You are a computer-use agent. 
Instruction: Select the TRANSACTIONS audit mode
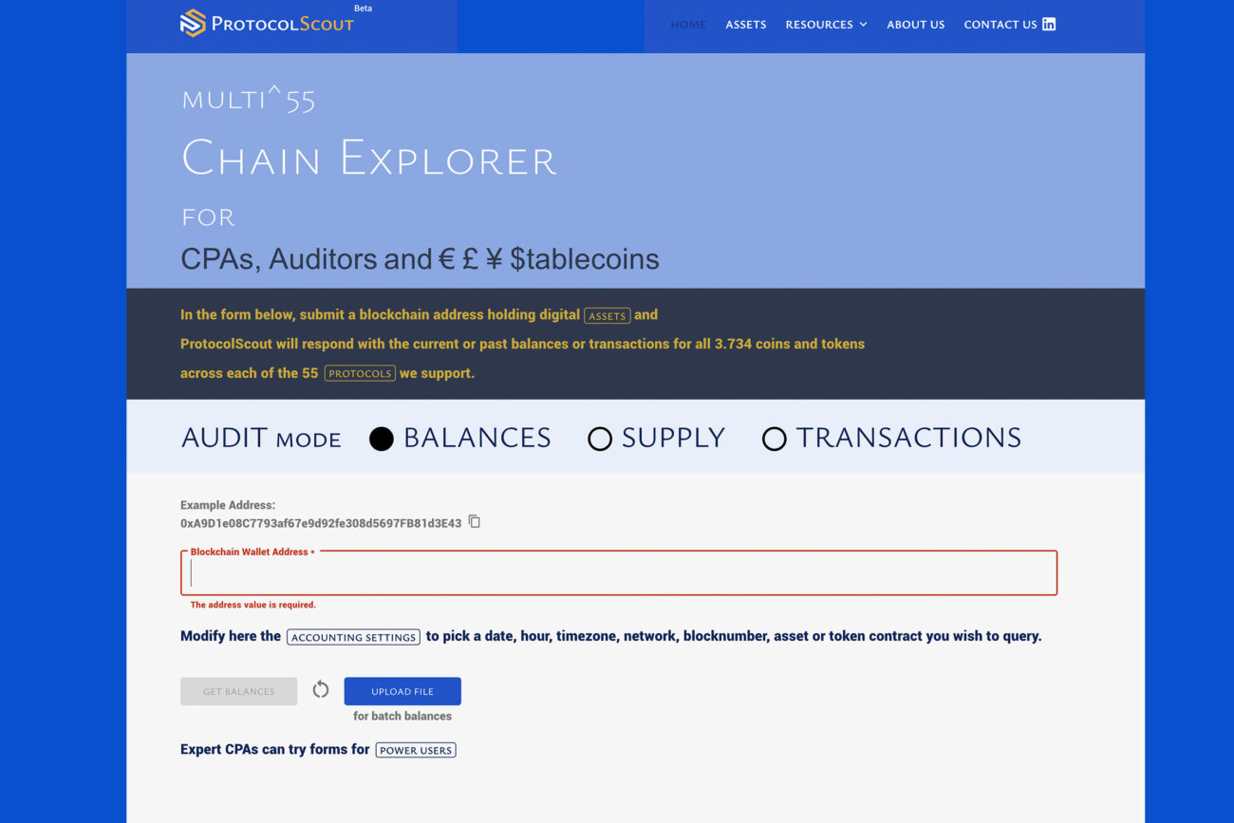pos(775,439)
